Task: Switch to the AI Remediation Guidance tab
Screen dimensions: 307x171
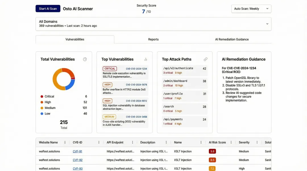Action: click(232, 39)
